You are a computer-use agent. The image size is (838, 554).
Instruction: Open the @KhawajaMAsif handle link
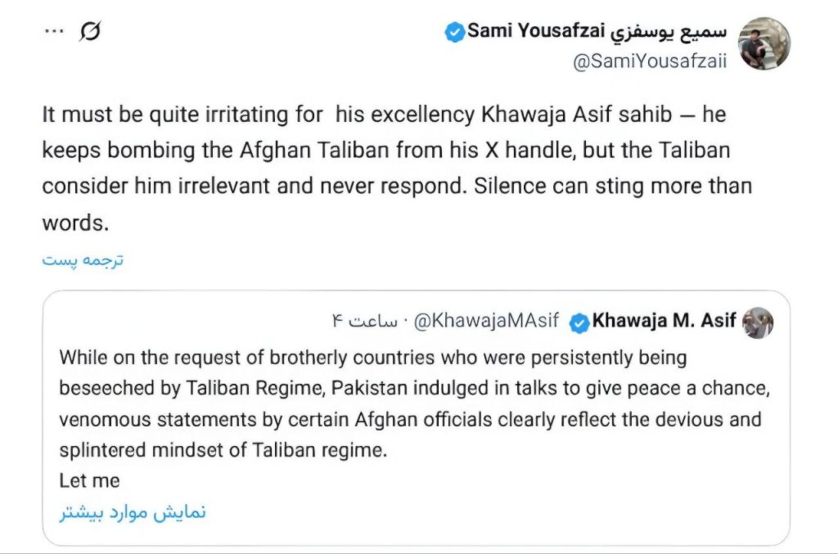click(x=486, y=322)
